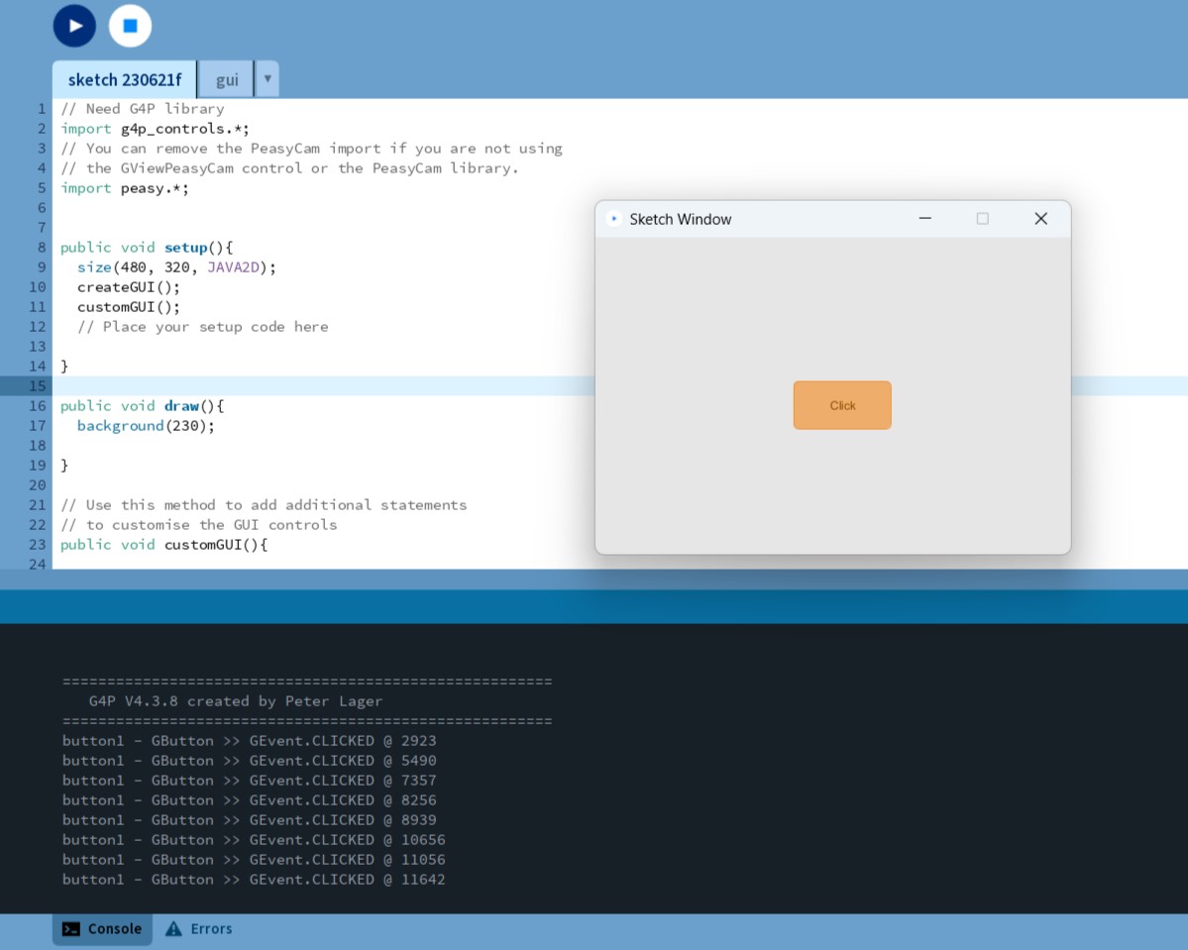Viewport: 1188px width, 950px height.
Task: Minimize the Sketch Window
Action: (924, 218)
